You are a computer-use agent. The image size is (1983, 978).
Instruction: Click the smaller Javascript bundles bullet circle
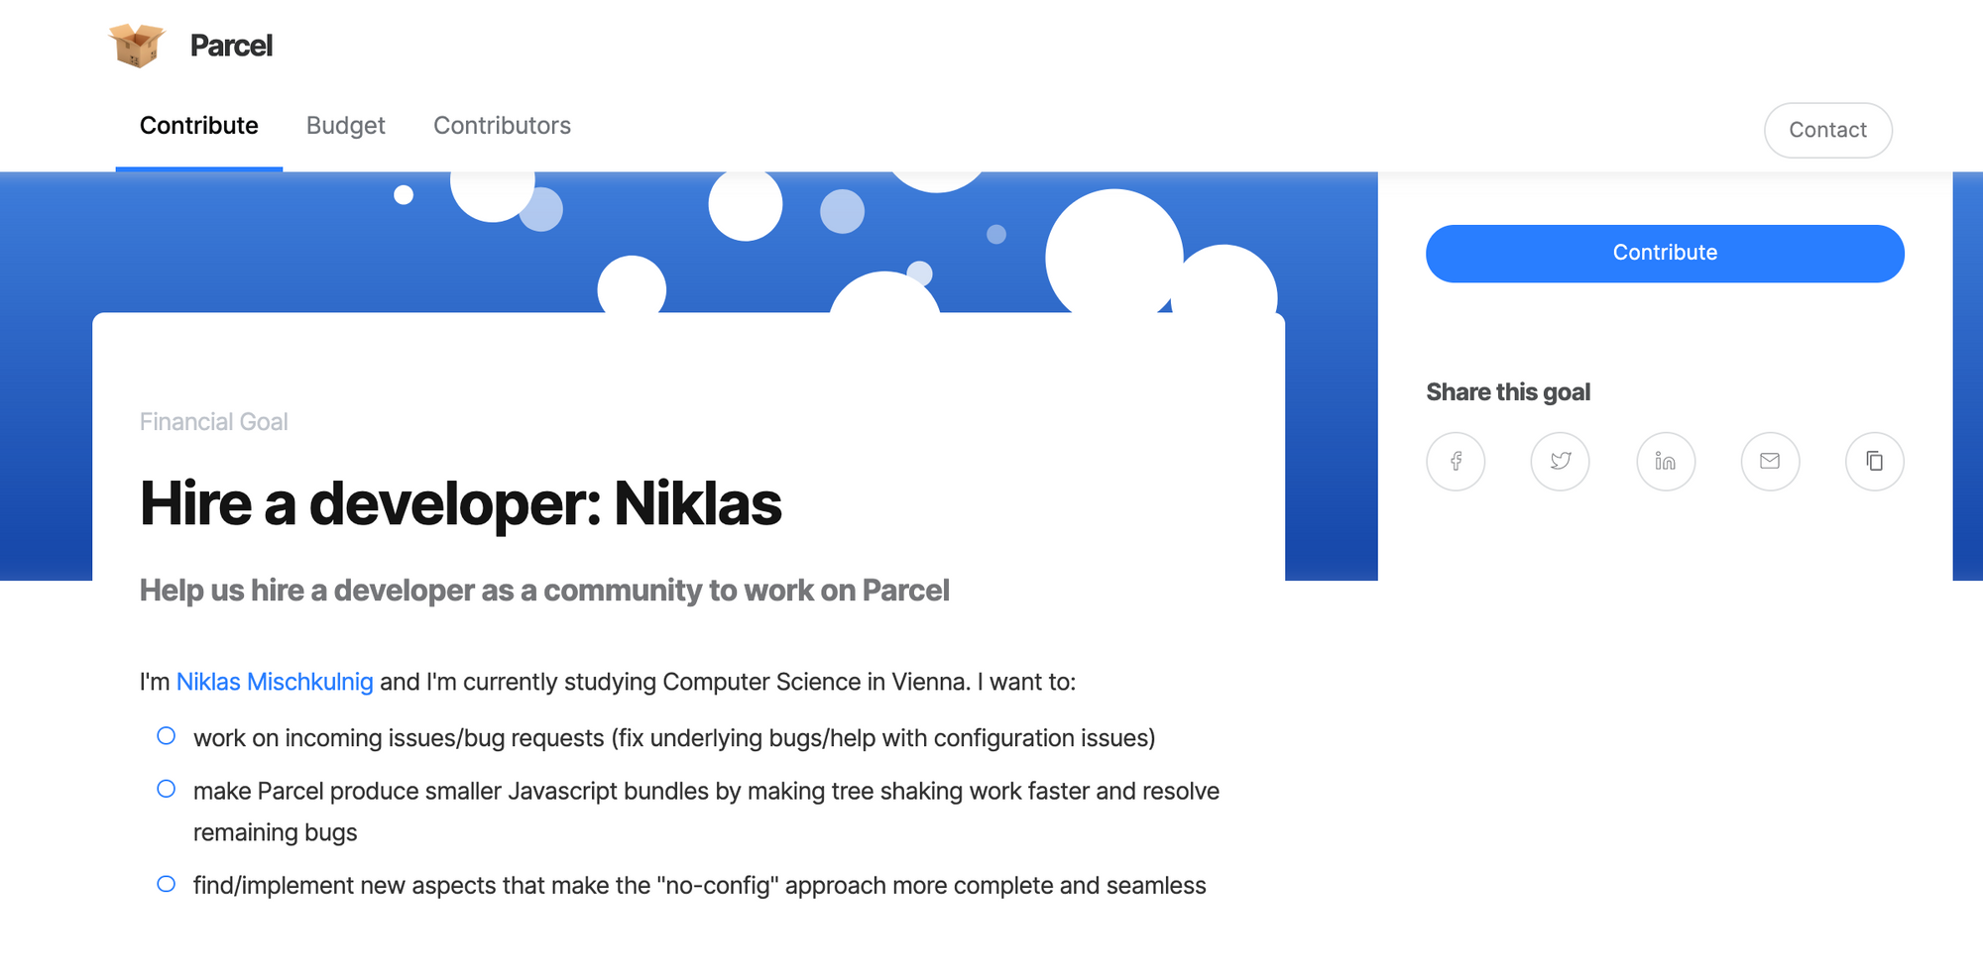click(167, 789)
